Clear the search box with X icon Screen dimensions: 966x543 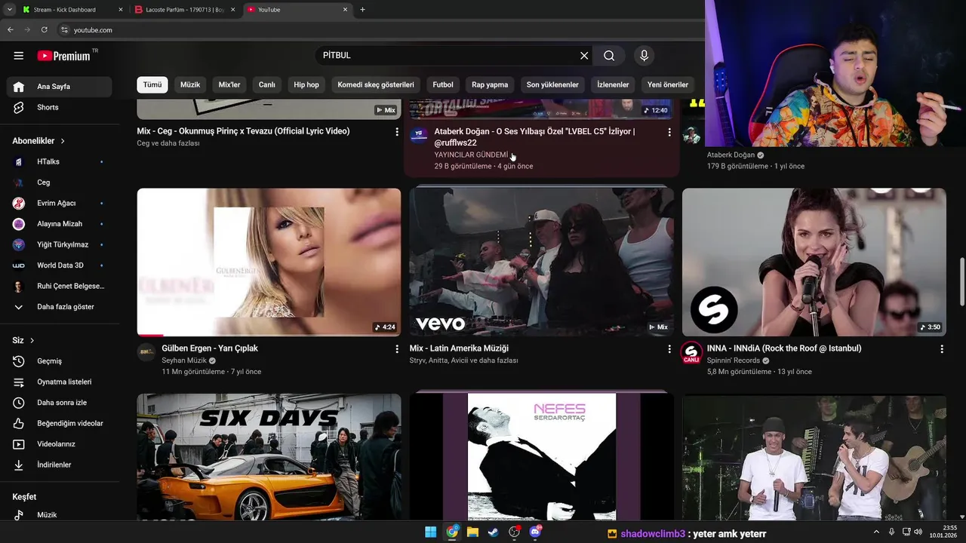tap(584, 56)
